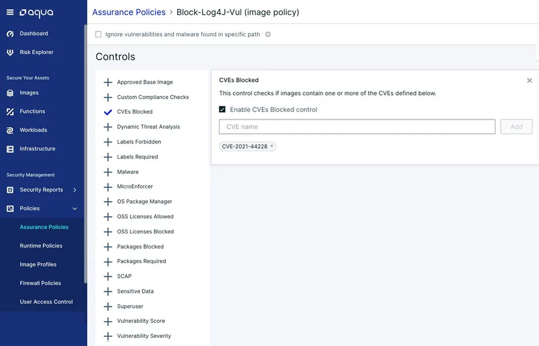Viewport: 539px width, 346px height.
Task: Add Labels Required via plus icon
Action: 108,157
